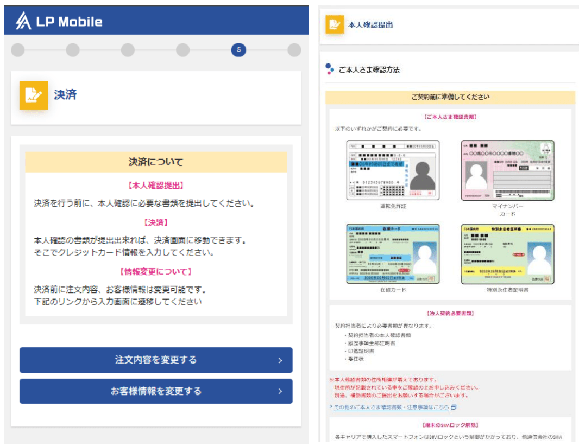Image resolution: width=579 pixels, height=446 pixels.
Task: Select the third progress step circle
Action: pos(128,50)
